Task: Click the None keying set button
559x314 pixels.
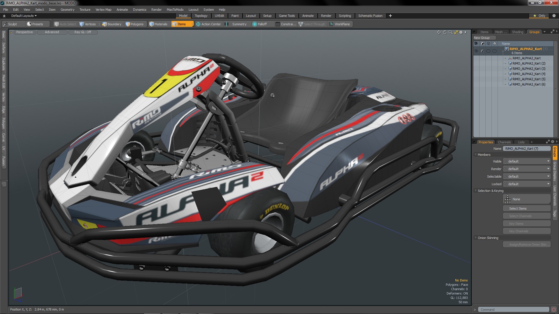Action: tap(526, 199)
